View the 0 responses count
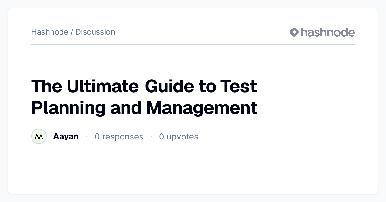The width and height of the screenshot is (386, 202). [x=119, y=137]
